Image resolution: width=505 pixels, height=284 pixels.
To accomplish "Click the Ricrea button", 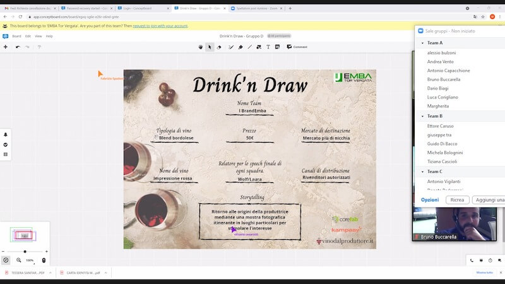I will coord(457,199).
